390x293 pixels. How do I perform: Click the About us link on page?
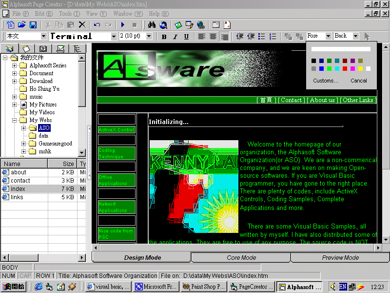coord(322,100)
